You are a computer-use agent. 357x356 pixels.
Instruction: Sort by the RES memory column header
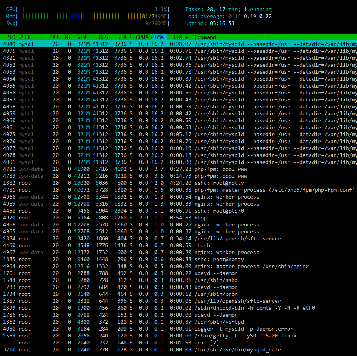(x=103, y=37)
